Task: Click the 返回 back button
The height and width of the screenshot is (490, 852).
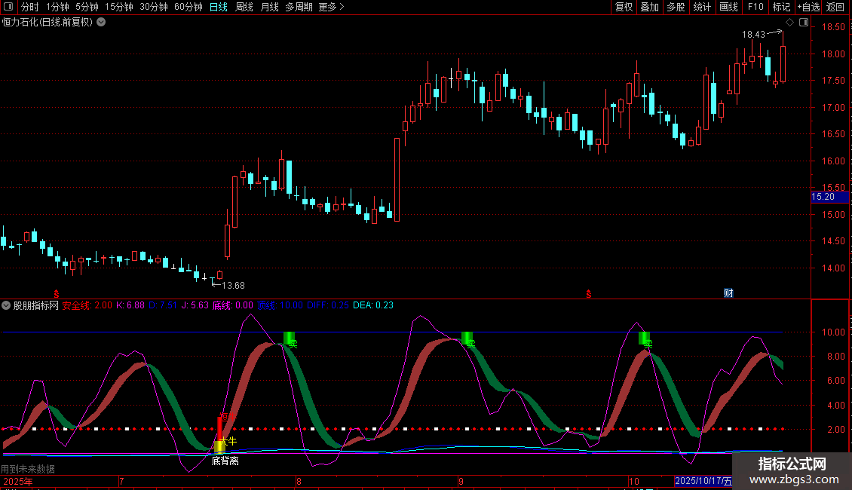Action: [835, 7]
